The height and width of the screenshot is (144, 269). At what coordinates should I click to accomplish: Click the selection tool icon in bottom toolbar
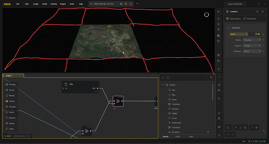coord(228,128)
